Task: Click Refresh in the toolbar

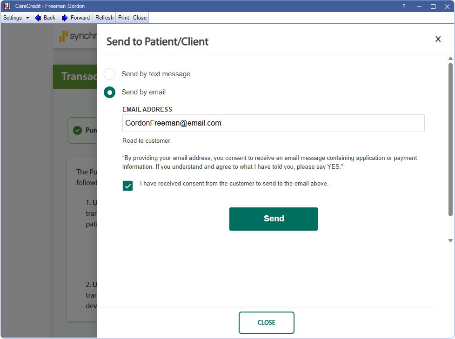Action: (104, 18)
